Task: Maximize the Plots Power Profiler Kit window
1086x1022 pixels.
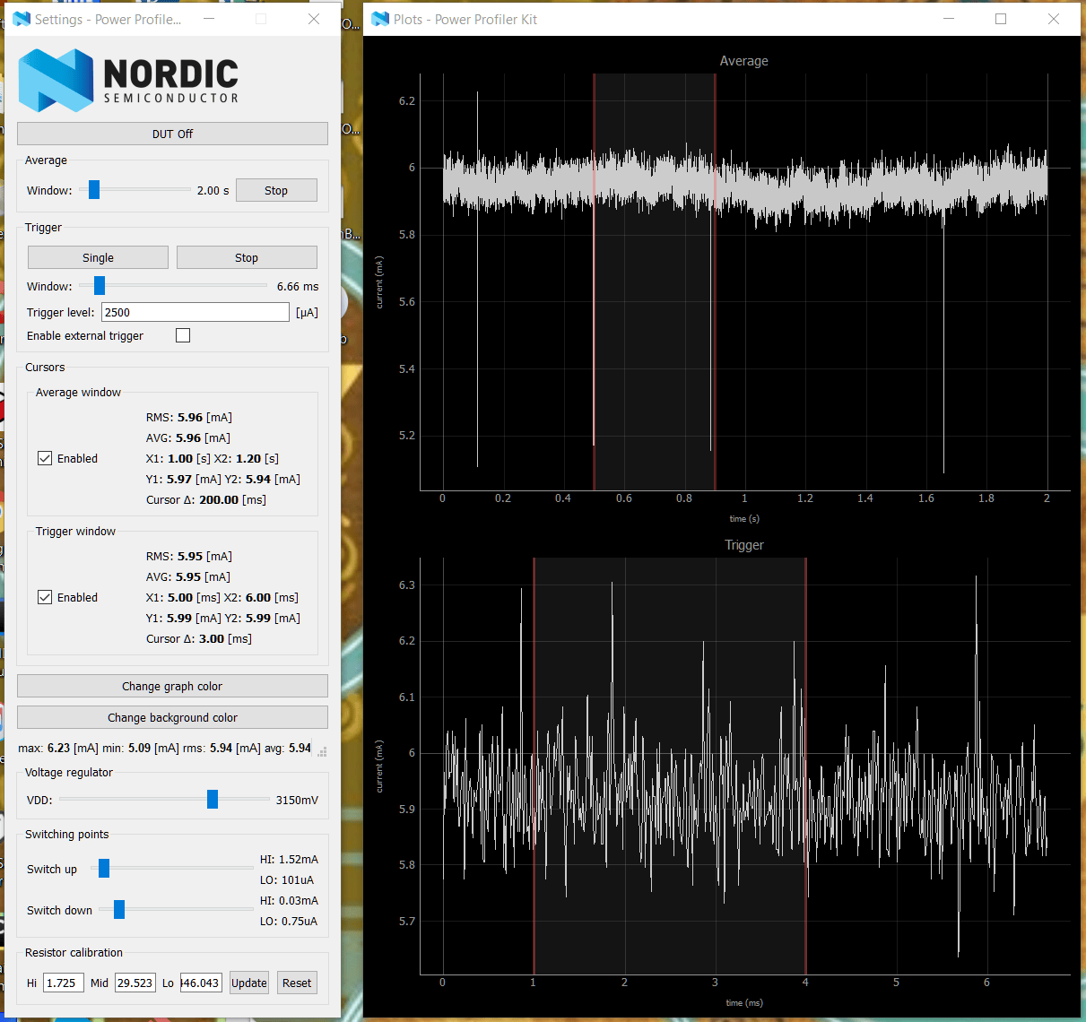Action: (x=1001, y=19)
